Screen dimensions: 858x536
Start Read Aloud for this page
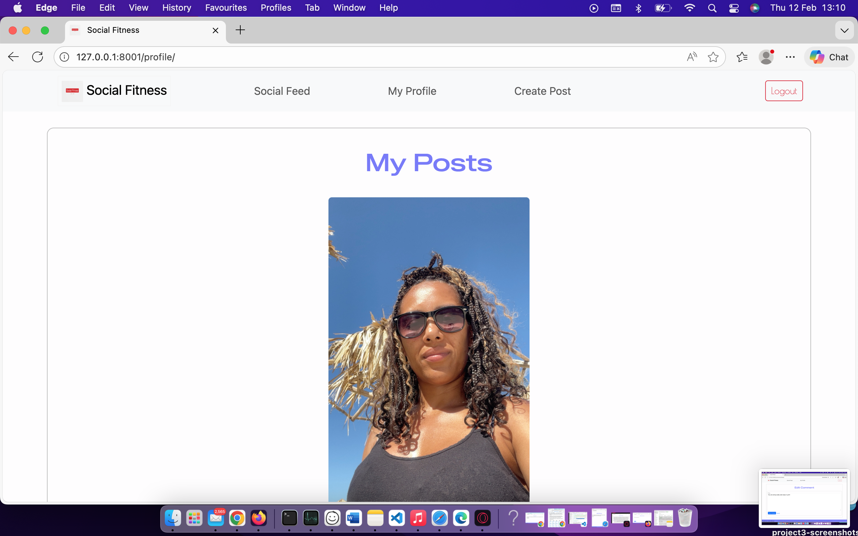[691, 57]
